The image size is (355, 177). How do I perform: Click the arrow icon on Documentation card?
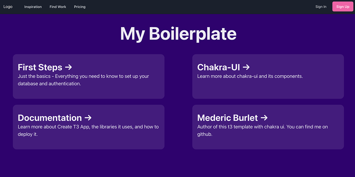tap(88, 118)
